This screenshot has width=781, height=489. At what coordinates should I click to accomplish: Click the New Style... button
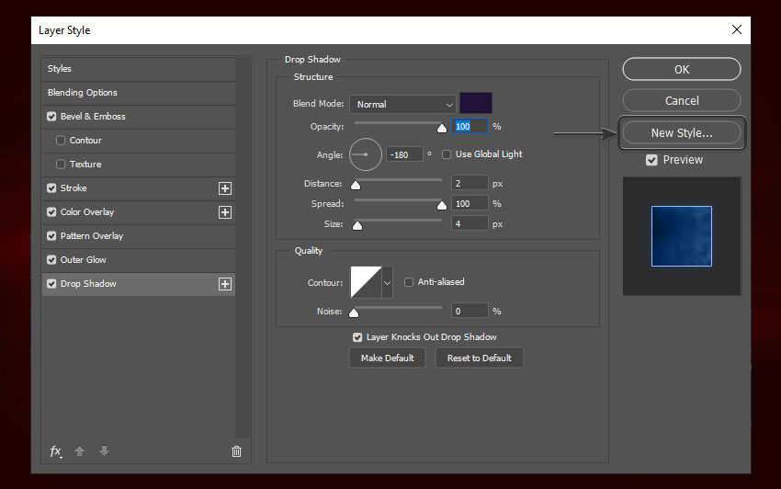(x=682, y=133)
